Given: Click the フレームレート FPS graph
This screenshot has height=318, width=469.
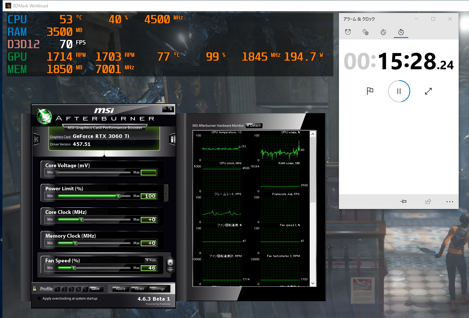Looking at the screenshot, I should [x=222, y=210].
